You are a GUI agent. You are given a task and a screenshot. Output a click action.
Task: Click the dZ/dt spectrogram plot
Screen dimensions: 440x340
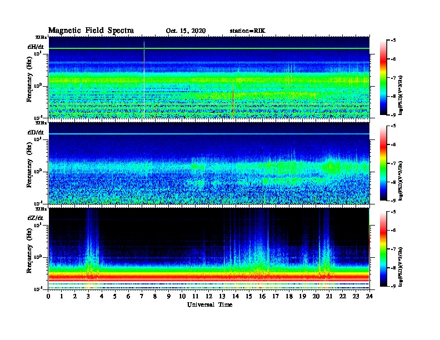click(x=209, y=249)
